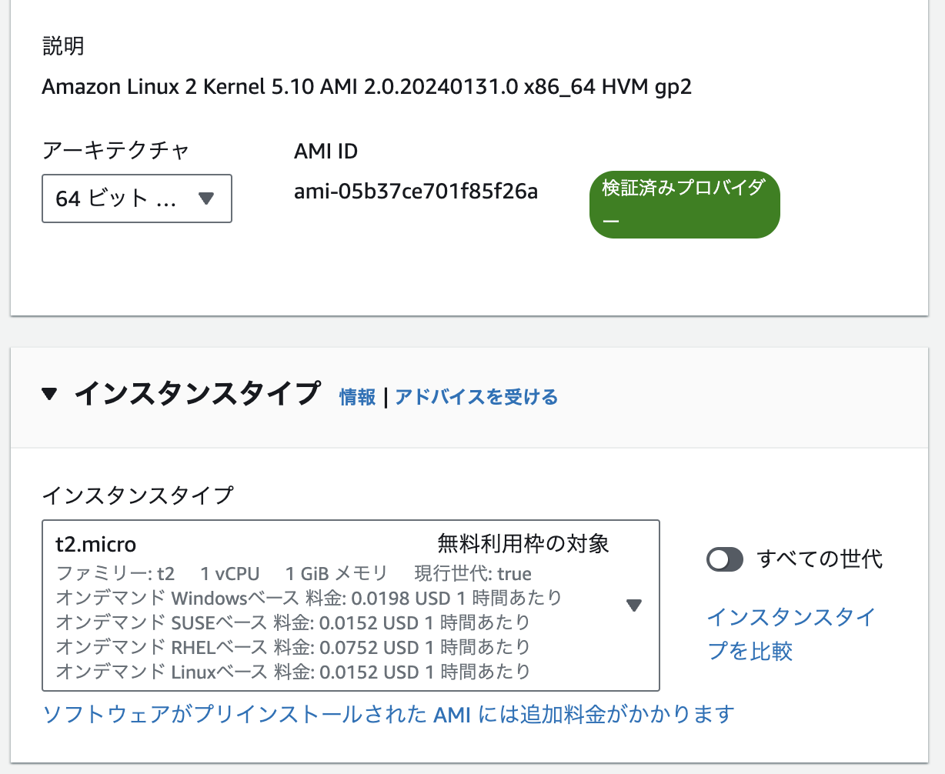Click the AMI ID ami-05b37ce701f85f26a text
The height and width of the screenshot is (774, 945).
(x=416, y=192)
